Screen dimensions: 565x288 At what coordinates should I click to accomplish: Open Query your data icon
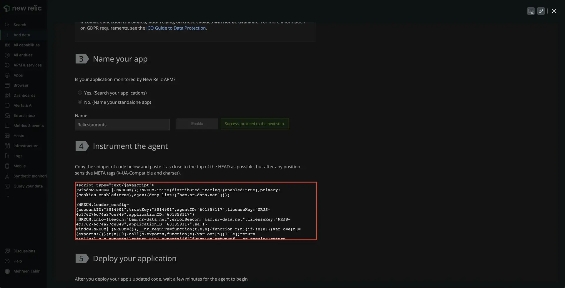coord(7,186)
